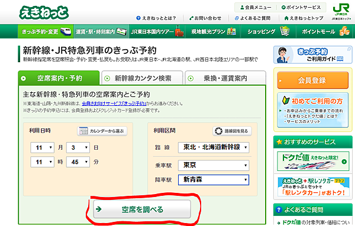This screenshot has width=355, height=226.
Task: Open 会員メニュー member menu
Action: pos(256,8)
